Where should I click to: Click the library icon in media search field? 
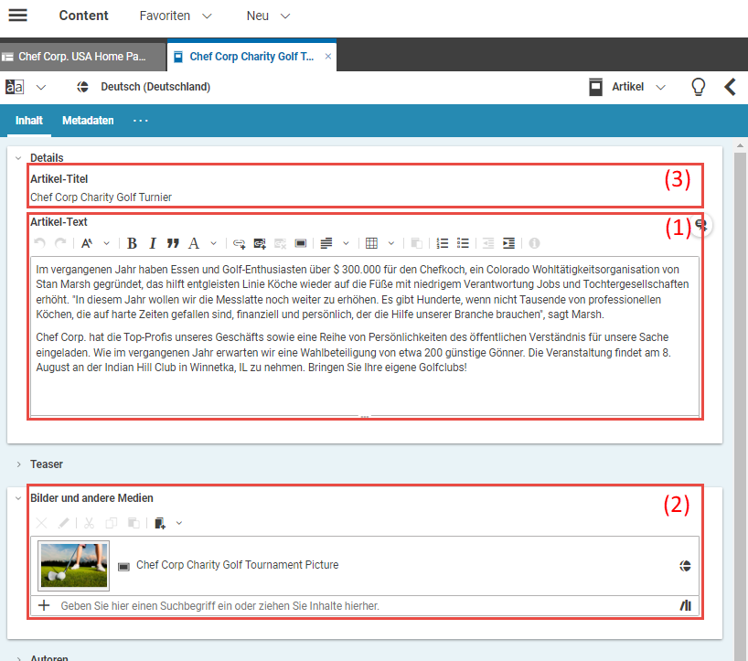click(x=685, y=606)
